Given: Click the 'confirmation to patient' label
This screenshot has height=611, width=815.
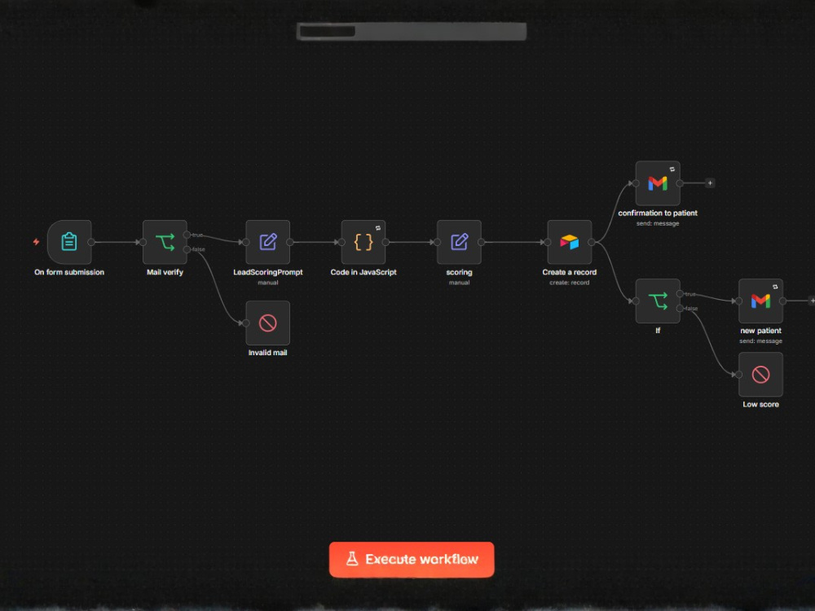Looking at the screenshot, I should point(658,213).
